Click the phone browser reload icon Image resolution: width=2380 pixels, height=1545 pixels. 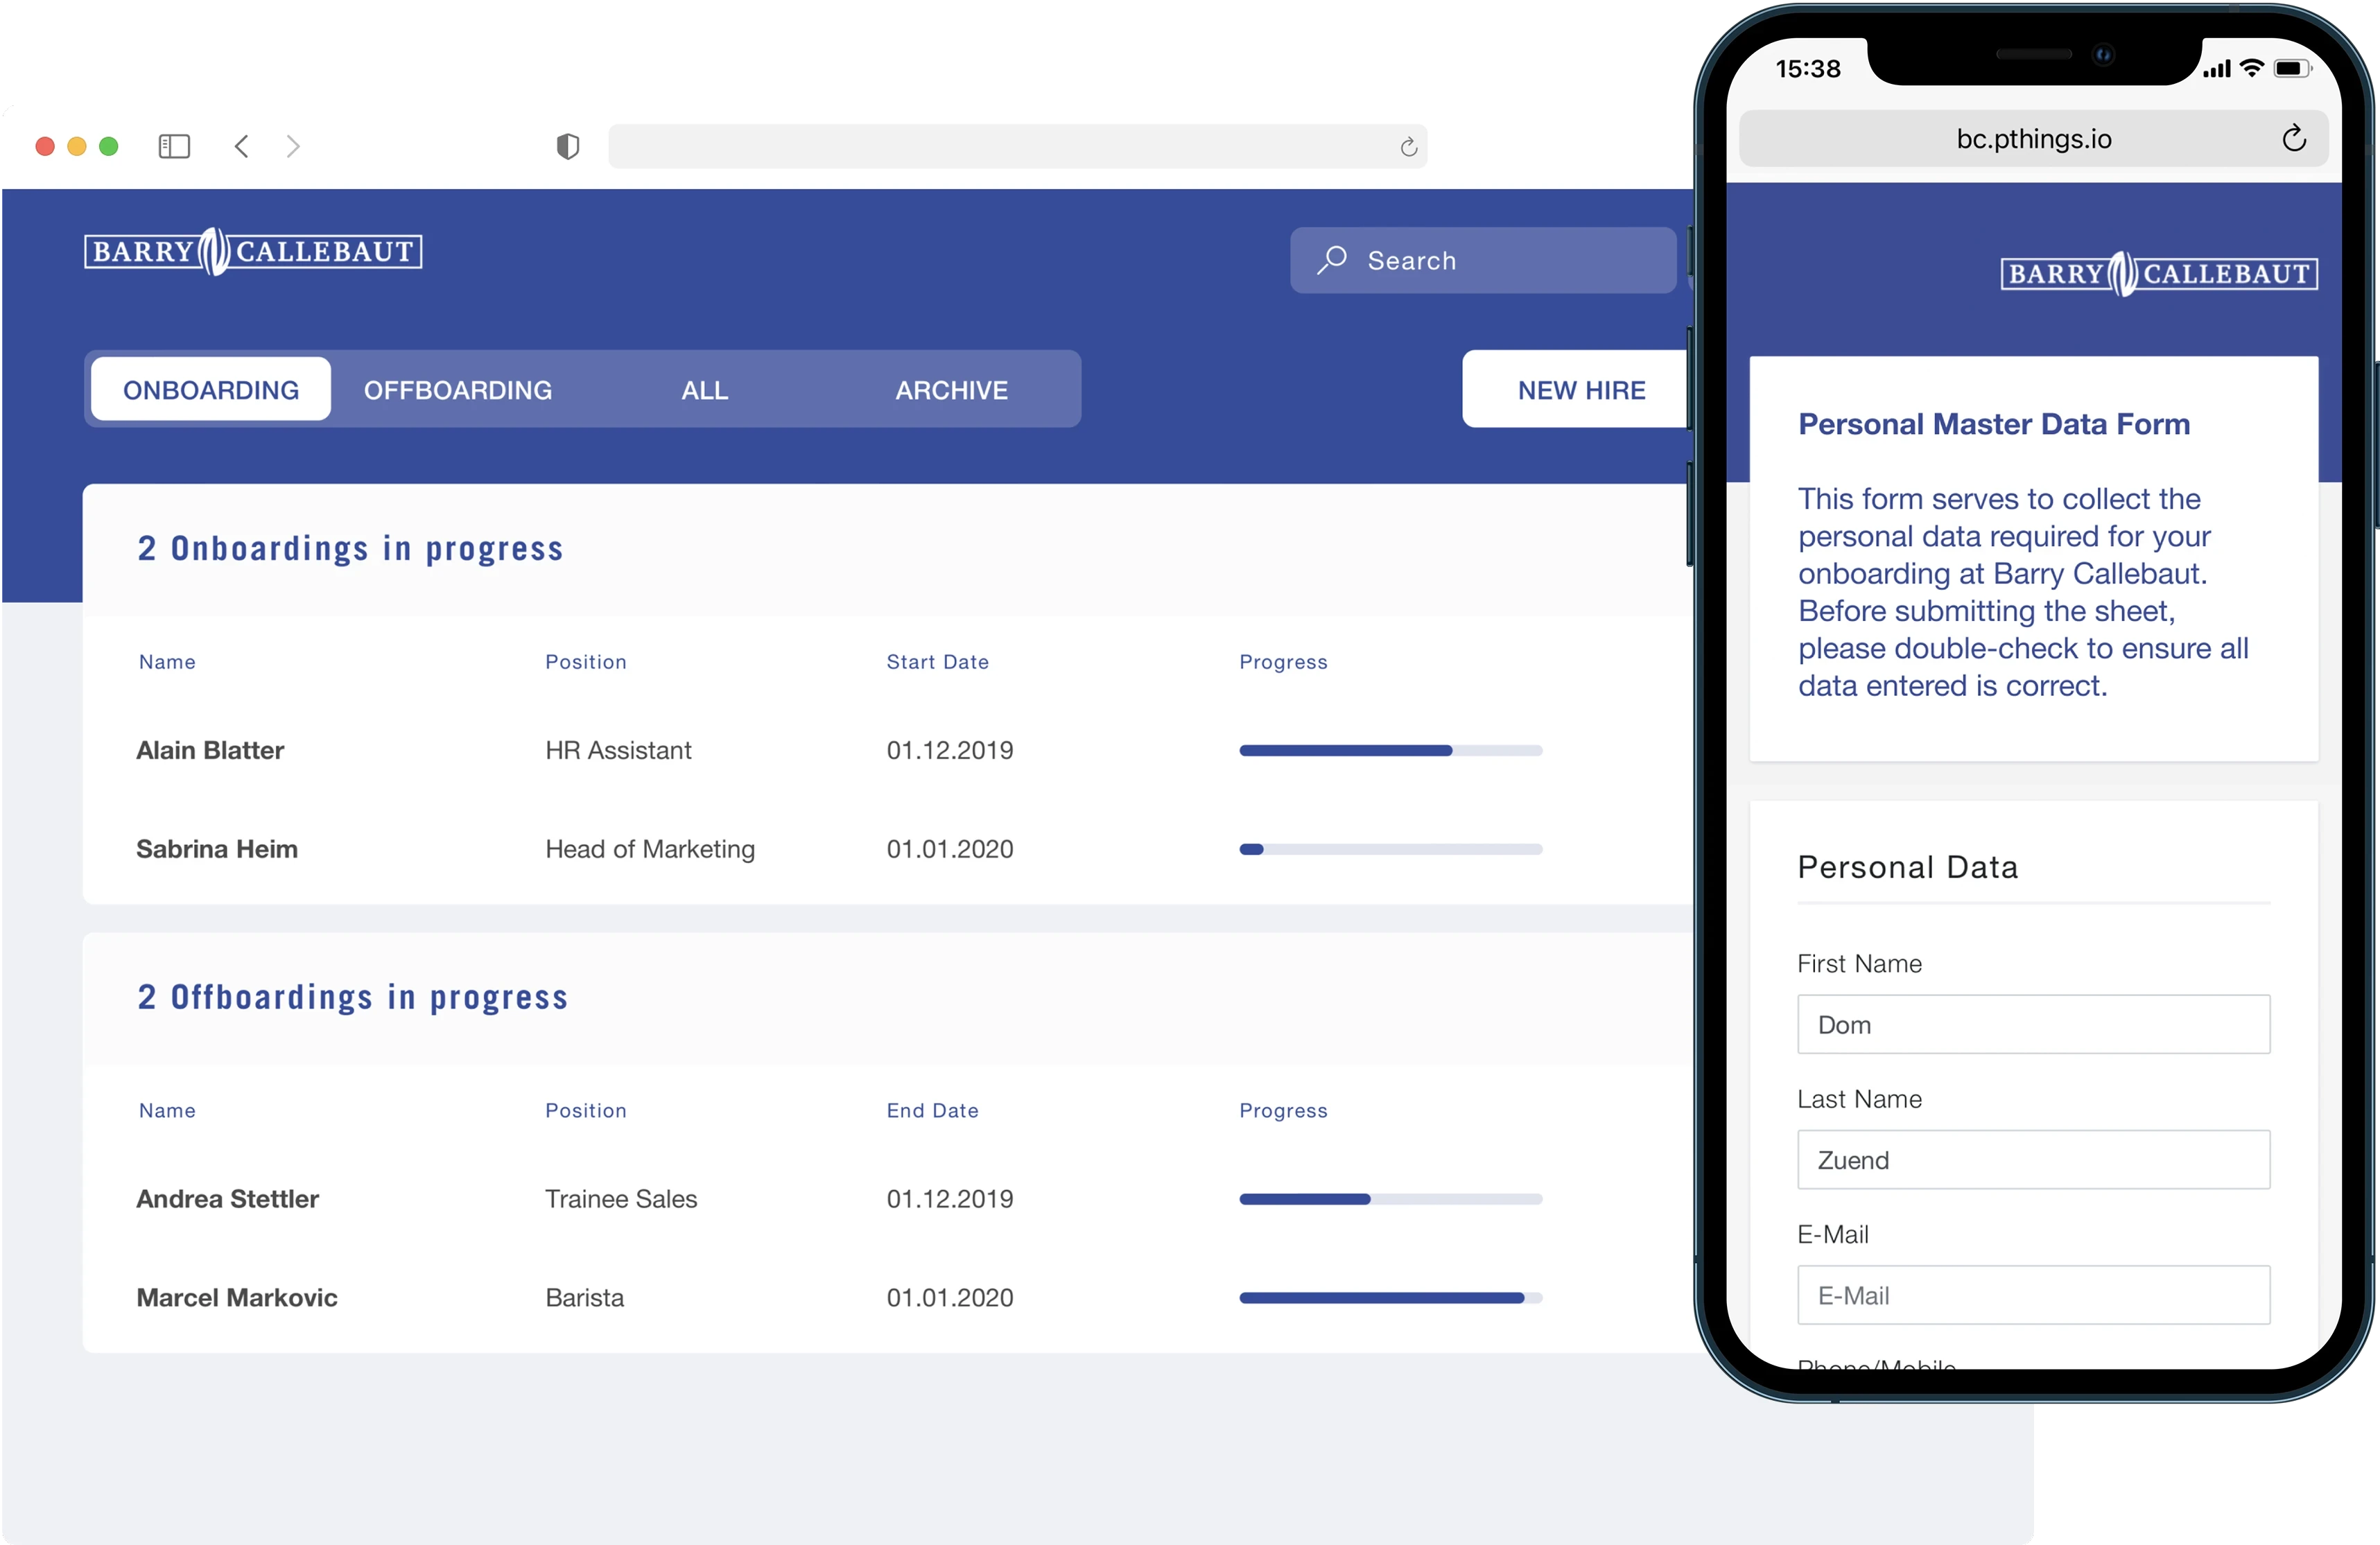[2294, 139]
